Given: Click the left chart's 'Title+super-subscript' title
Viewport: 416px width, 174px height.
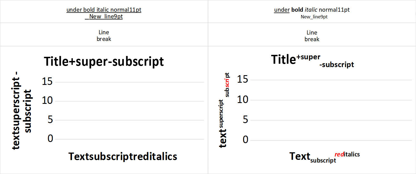Looking at the screenshot, I should point(104,62).
